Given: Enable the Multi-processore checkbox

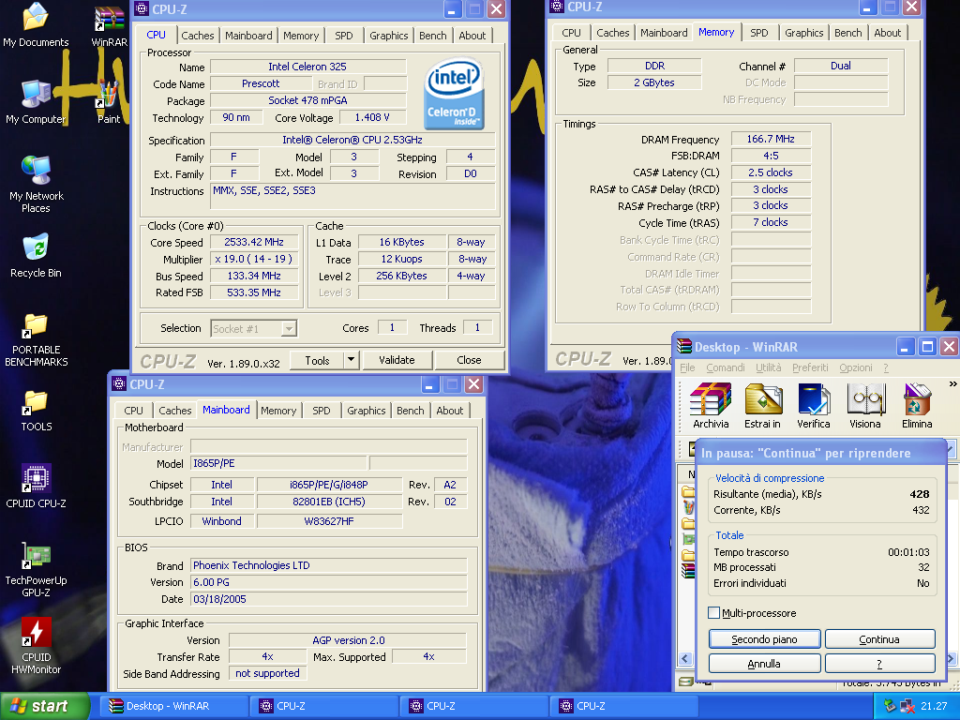Looking at the screenshot, I should 713,613.
